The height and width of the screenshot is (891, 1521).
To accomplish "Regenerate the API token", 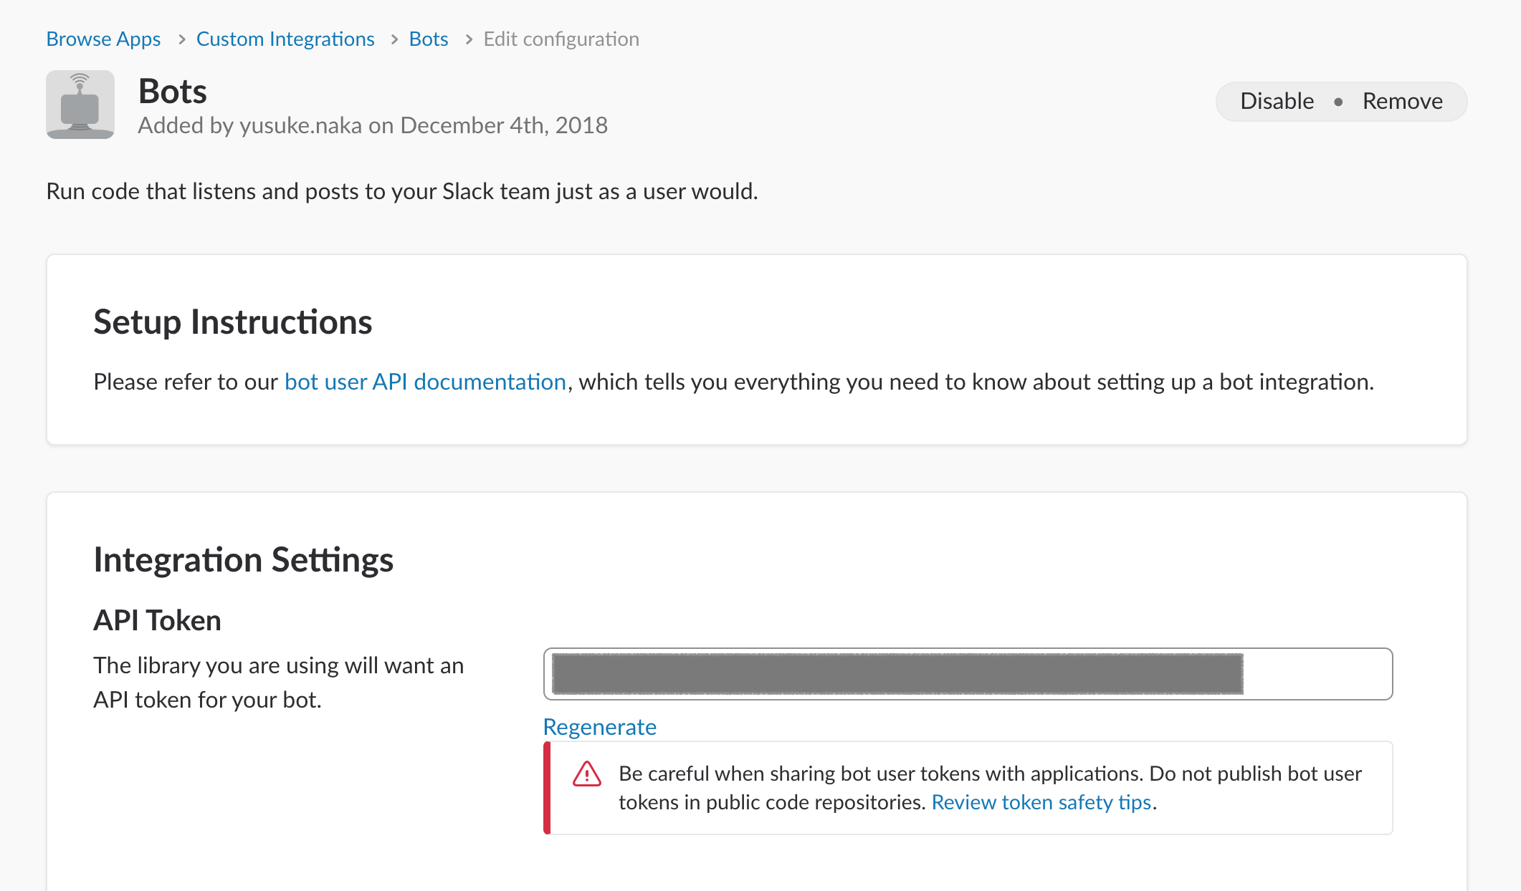I will 600,727.
